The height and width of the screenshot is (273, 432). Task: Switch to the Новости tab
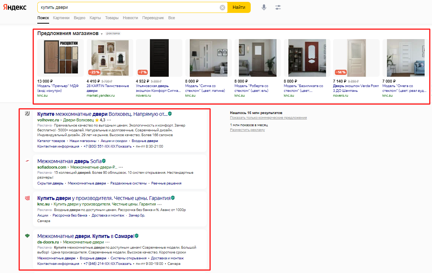coord(130,18)
